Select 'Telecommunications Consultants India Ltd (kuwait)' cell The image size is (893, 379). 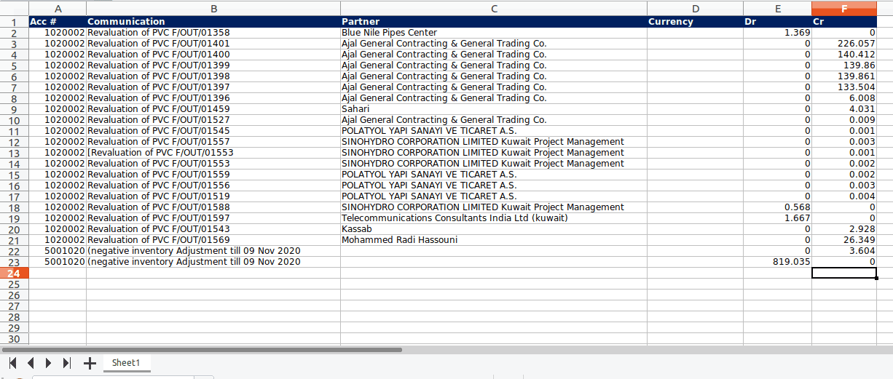coord(494,218)
